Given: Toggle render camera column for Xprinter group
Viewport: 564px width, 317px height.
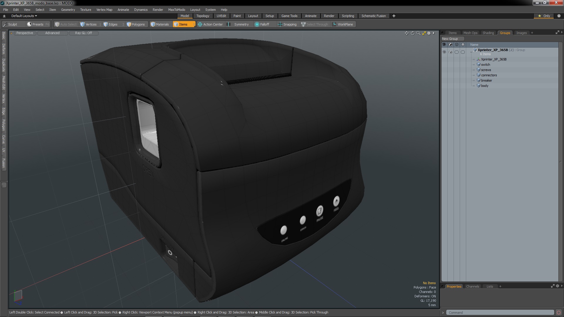Looking at the screenshot, I should click(451, 52).
